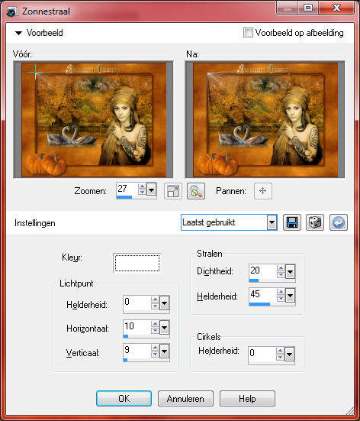The height and width of the screenshot is (421, 360).
Task: Enable Voorbeeld op afbeelding checkbox
Action: [x=248, y=33]
